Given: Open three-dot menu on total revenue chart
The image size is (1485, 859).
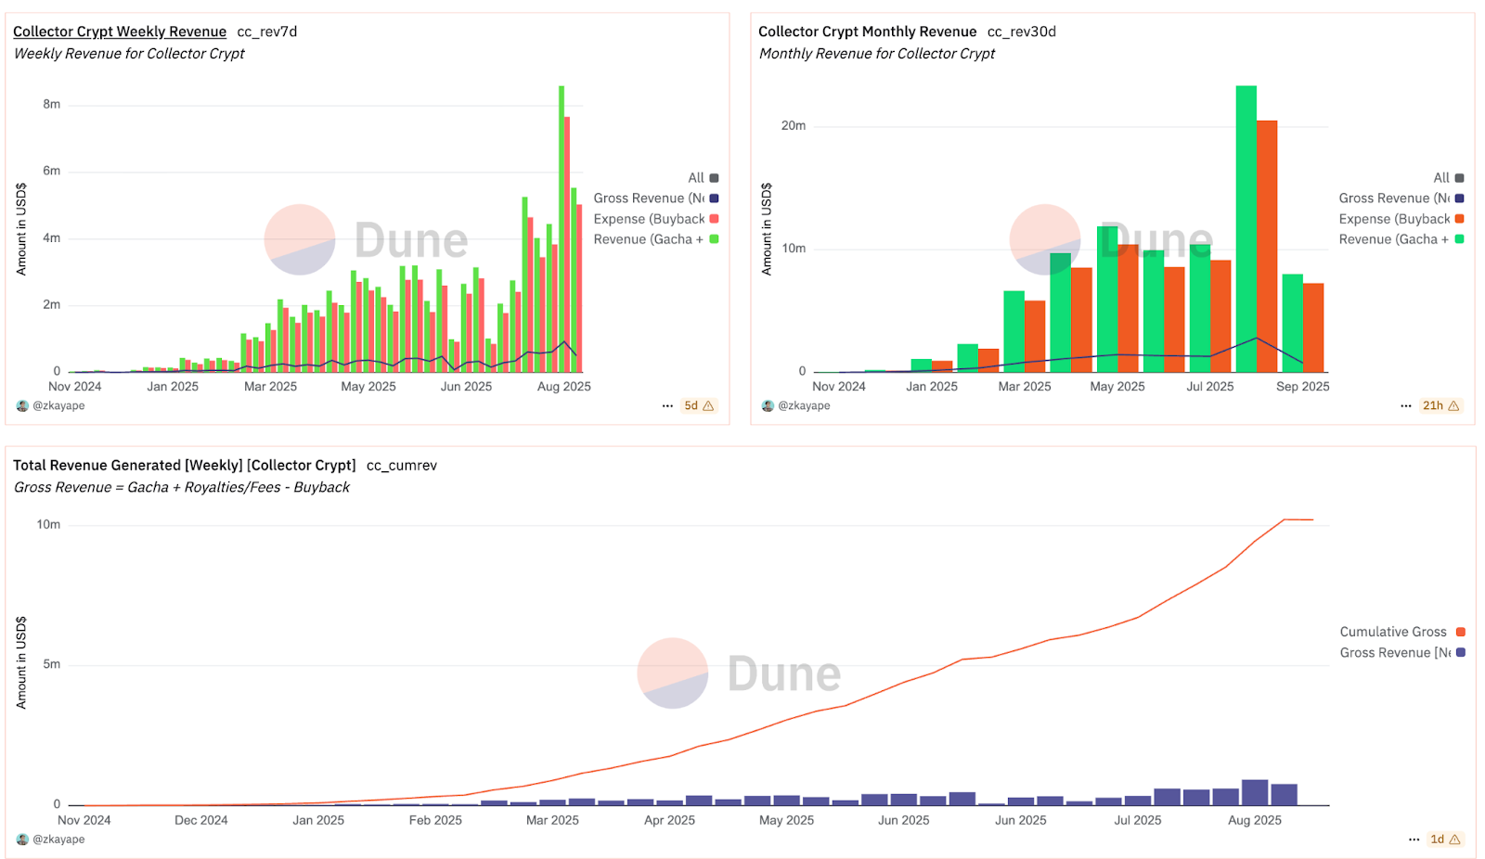Looking at the screenshot, I should click(1414, 839).
